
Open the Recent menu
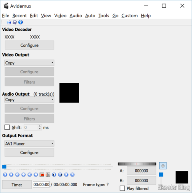pyautogui.click(x=20, y=16)
